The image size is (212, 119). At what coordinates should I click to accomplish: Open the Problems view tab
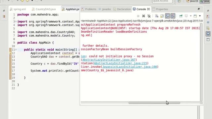[89, 9]
